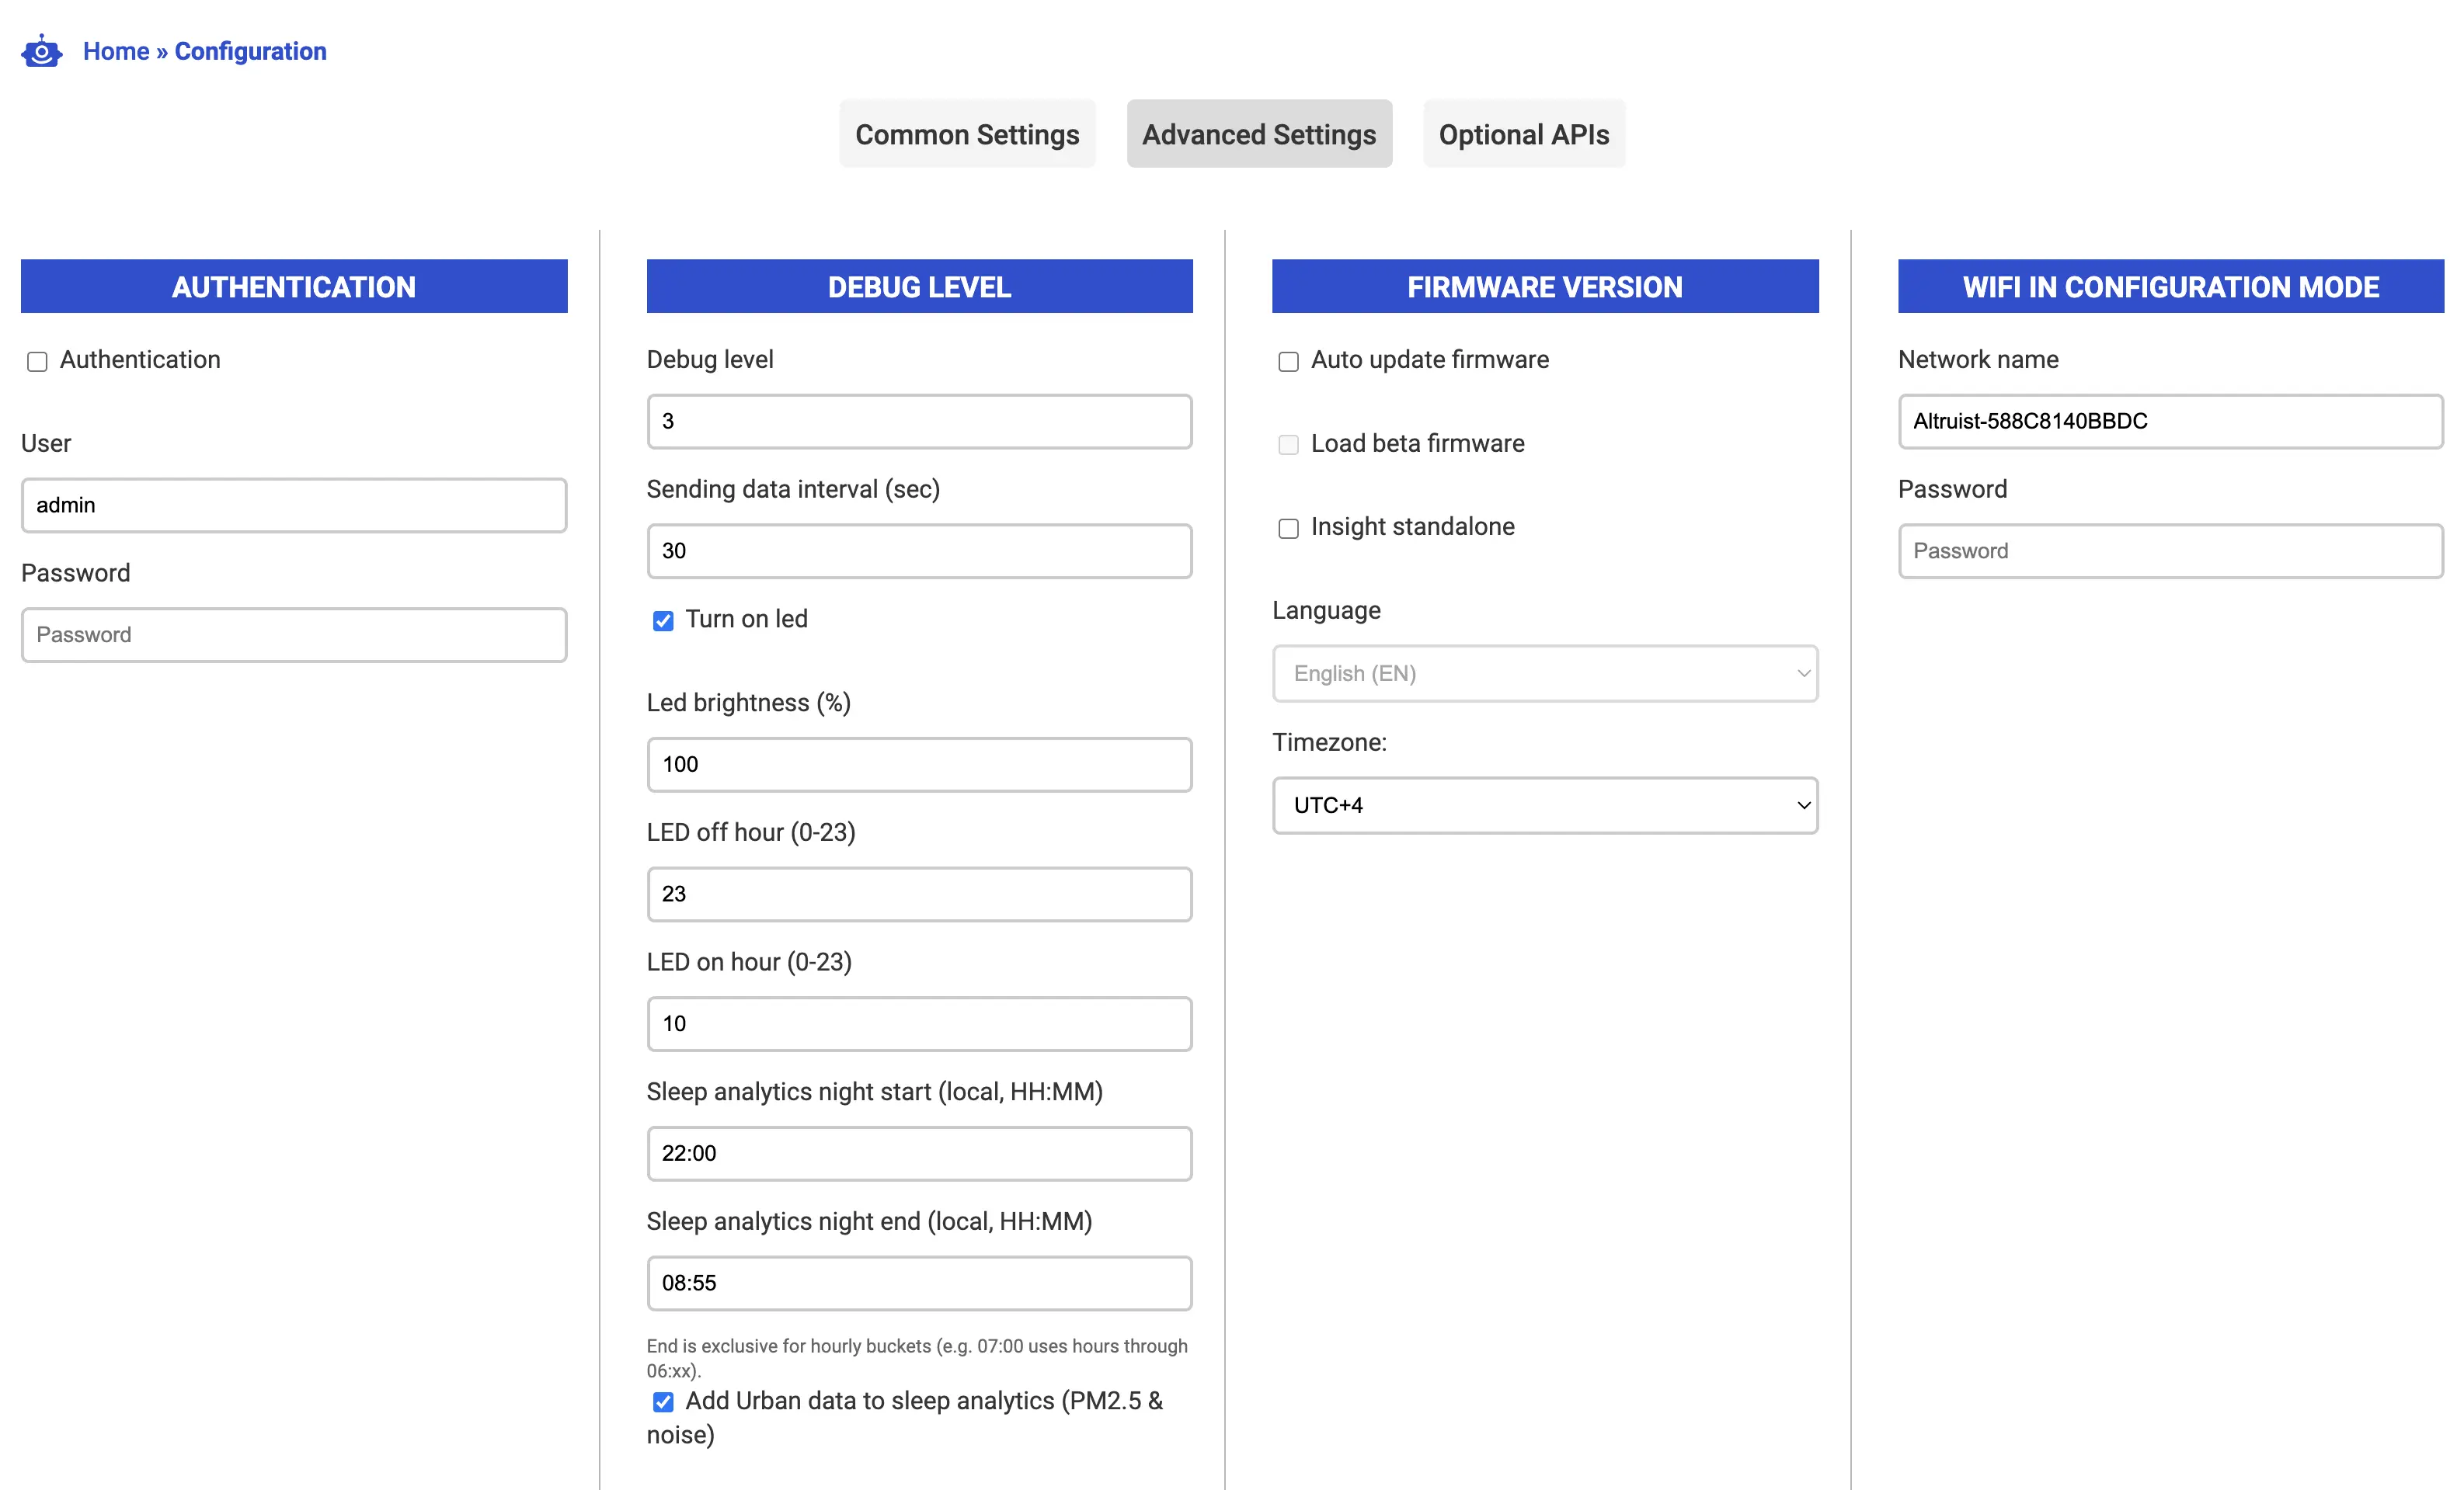Screen dimensions: 2464x1490
Task: Edit the Led brightness percentage field
Action: tap(919, 765)
